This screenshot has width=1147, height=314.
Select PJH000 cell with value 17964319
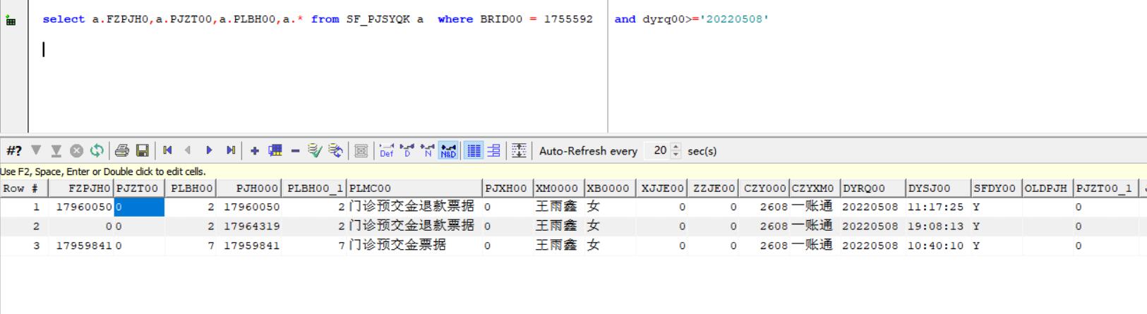point(248,227)
